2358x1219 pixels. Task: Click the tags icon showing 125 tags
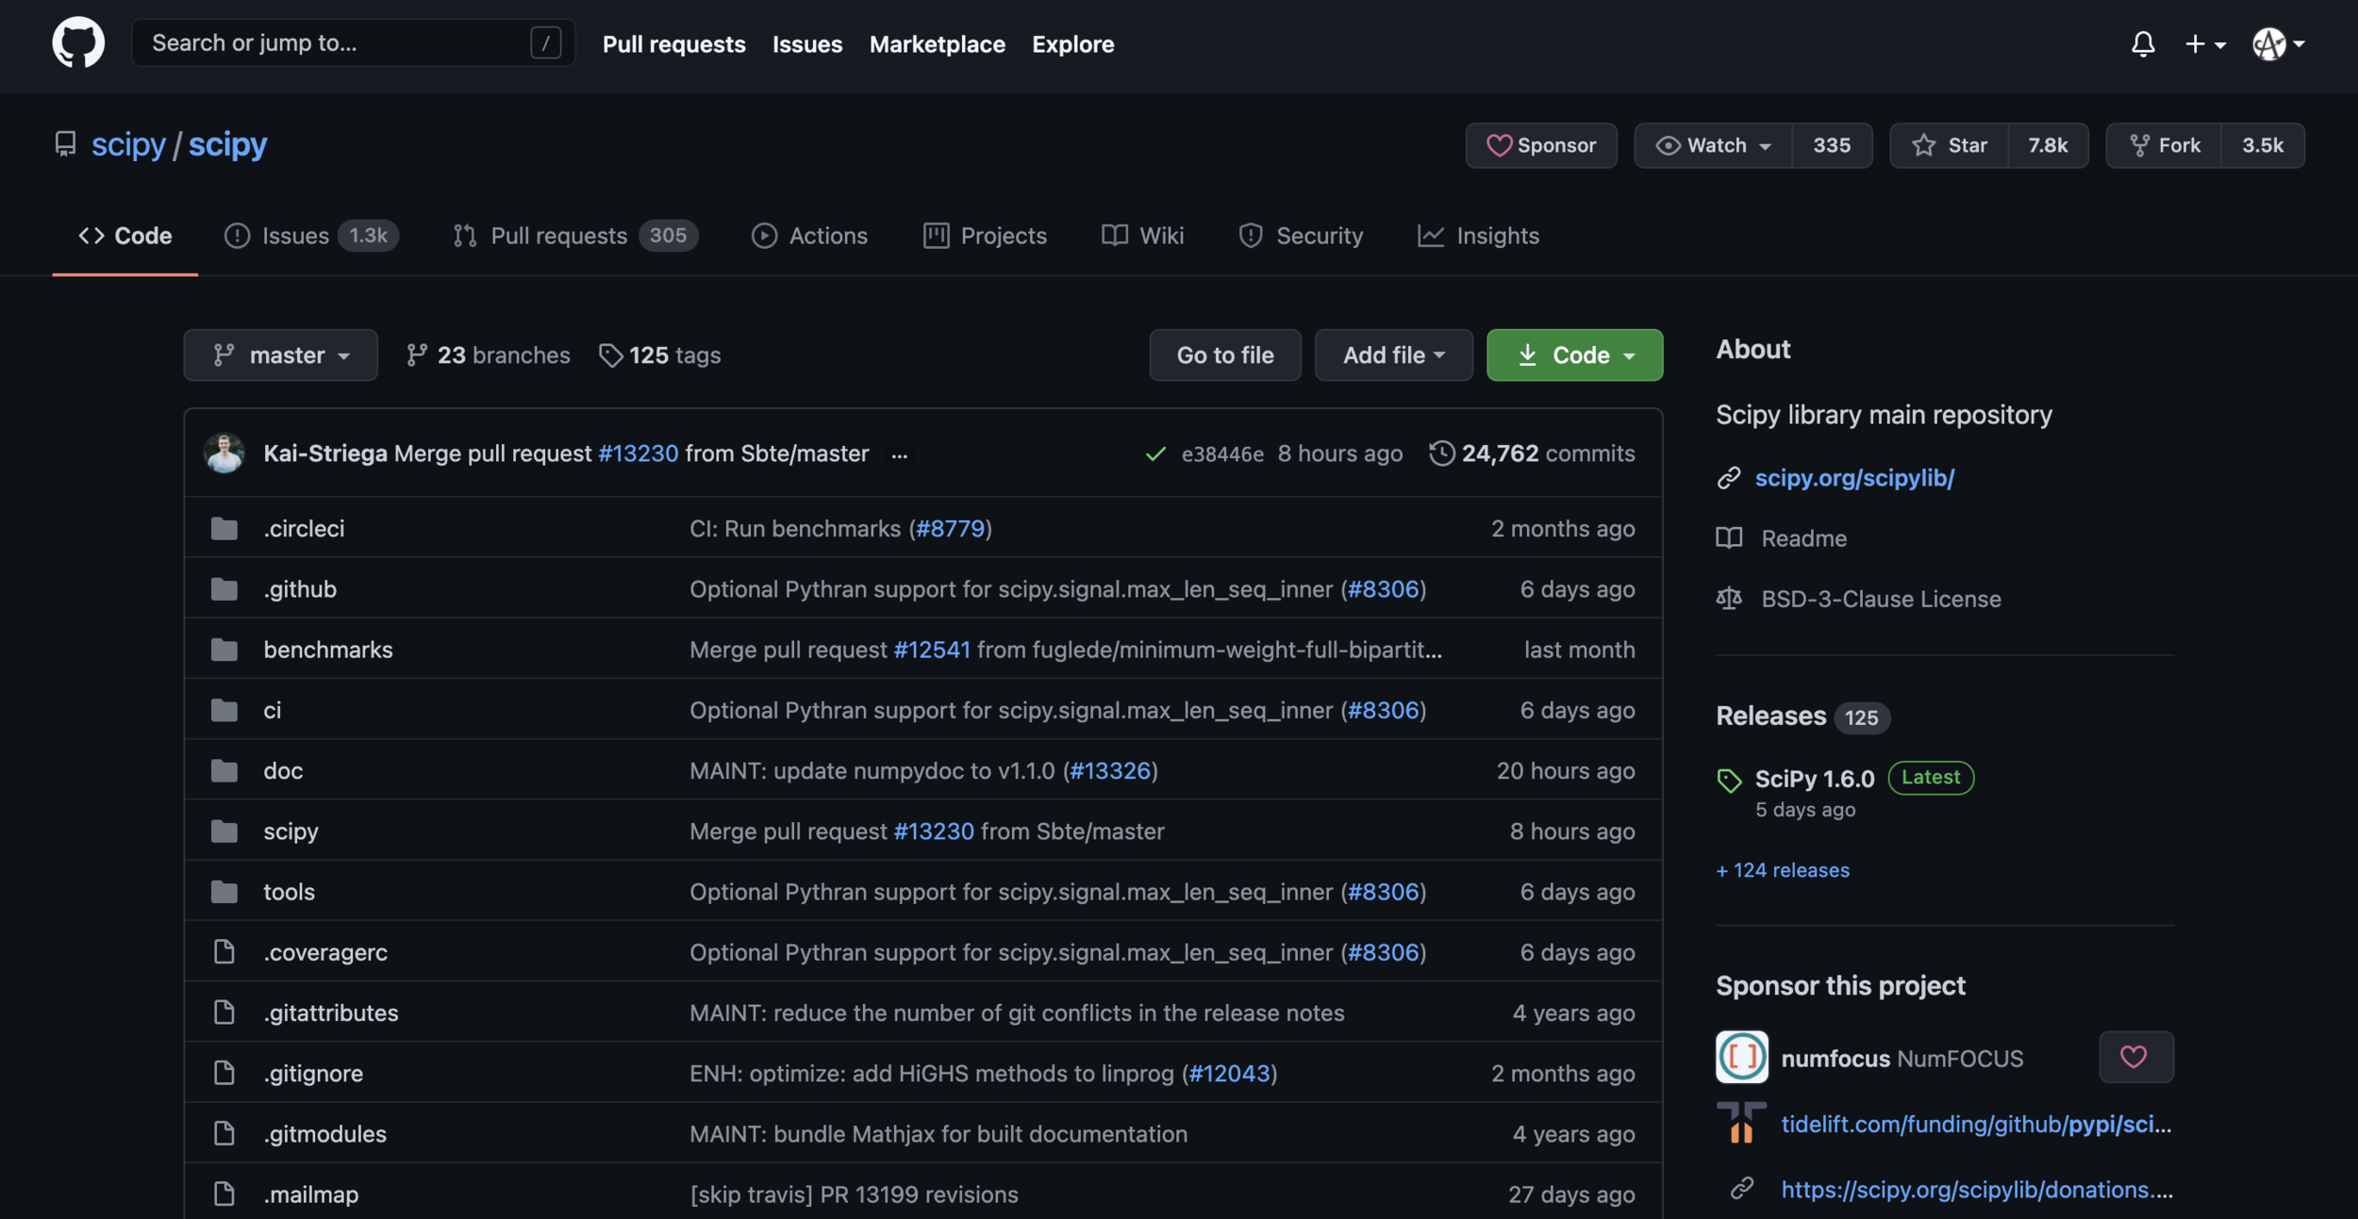610,355
